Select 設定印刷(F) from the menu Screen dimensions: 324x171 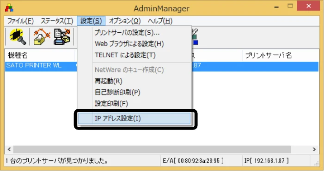tap(134, 103)
